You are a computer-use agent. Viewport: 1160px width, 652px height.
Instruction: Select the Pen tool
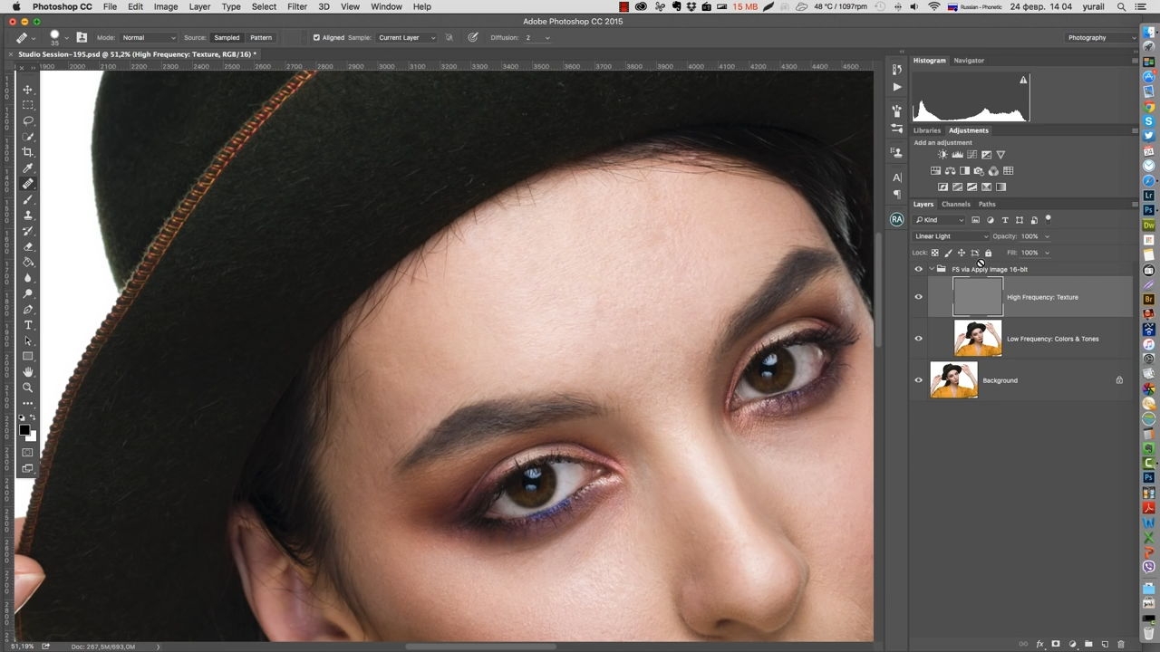point(28,310)
